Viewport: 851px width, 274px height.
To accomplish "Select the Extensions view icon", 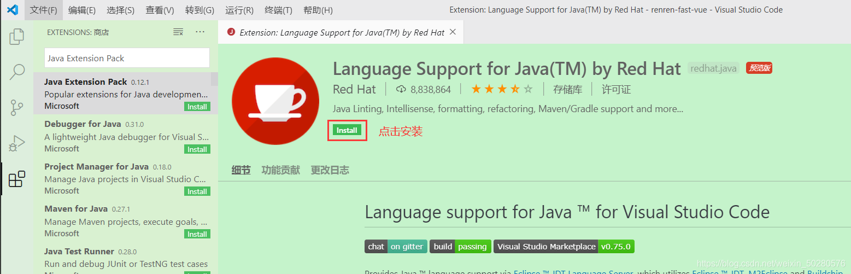I will point(17,179).
